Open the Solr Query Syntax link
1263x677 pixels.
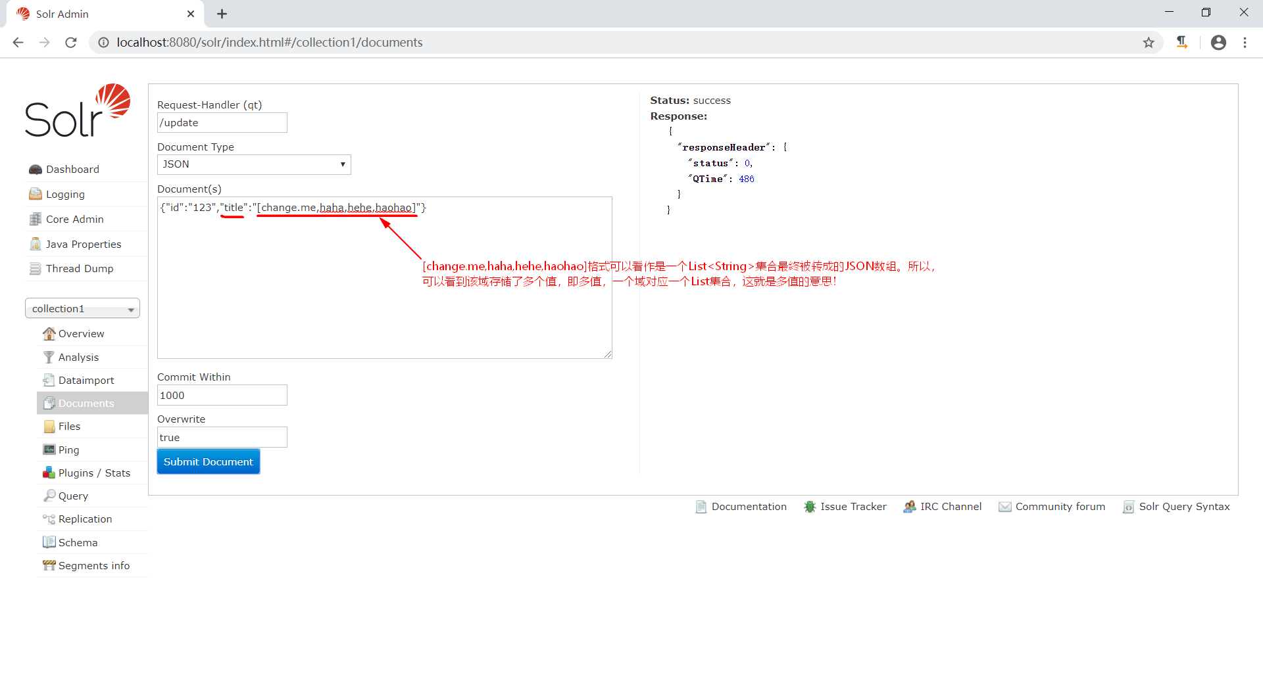click(1184, 506)
